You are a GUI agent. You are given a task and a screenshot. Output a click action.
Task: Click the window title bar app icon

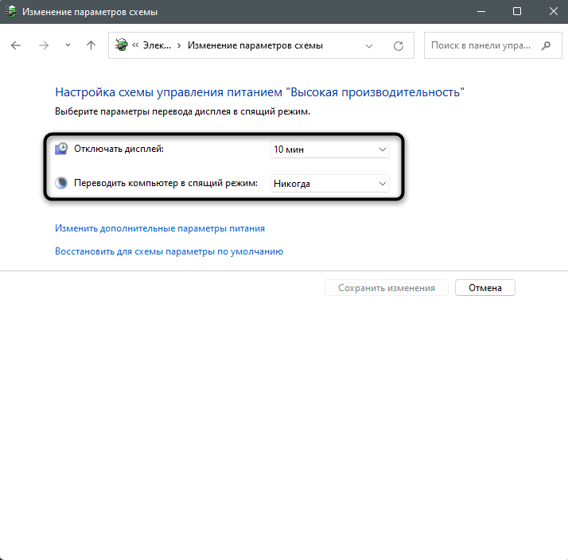[x=11, y=12]
